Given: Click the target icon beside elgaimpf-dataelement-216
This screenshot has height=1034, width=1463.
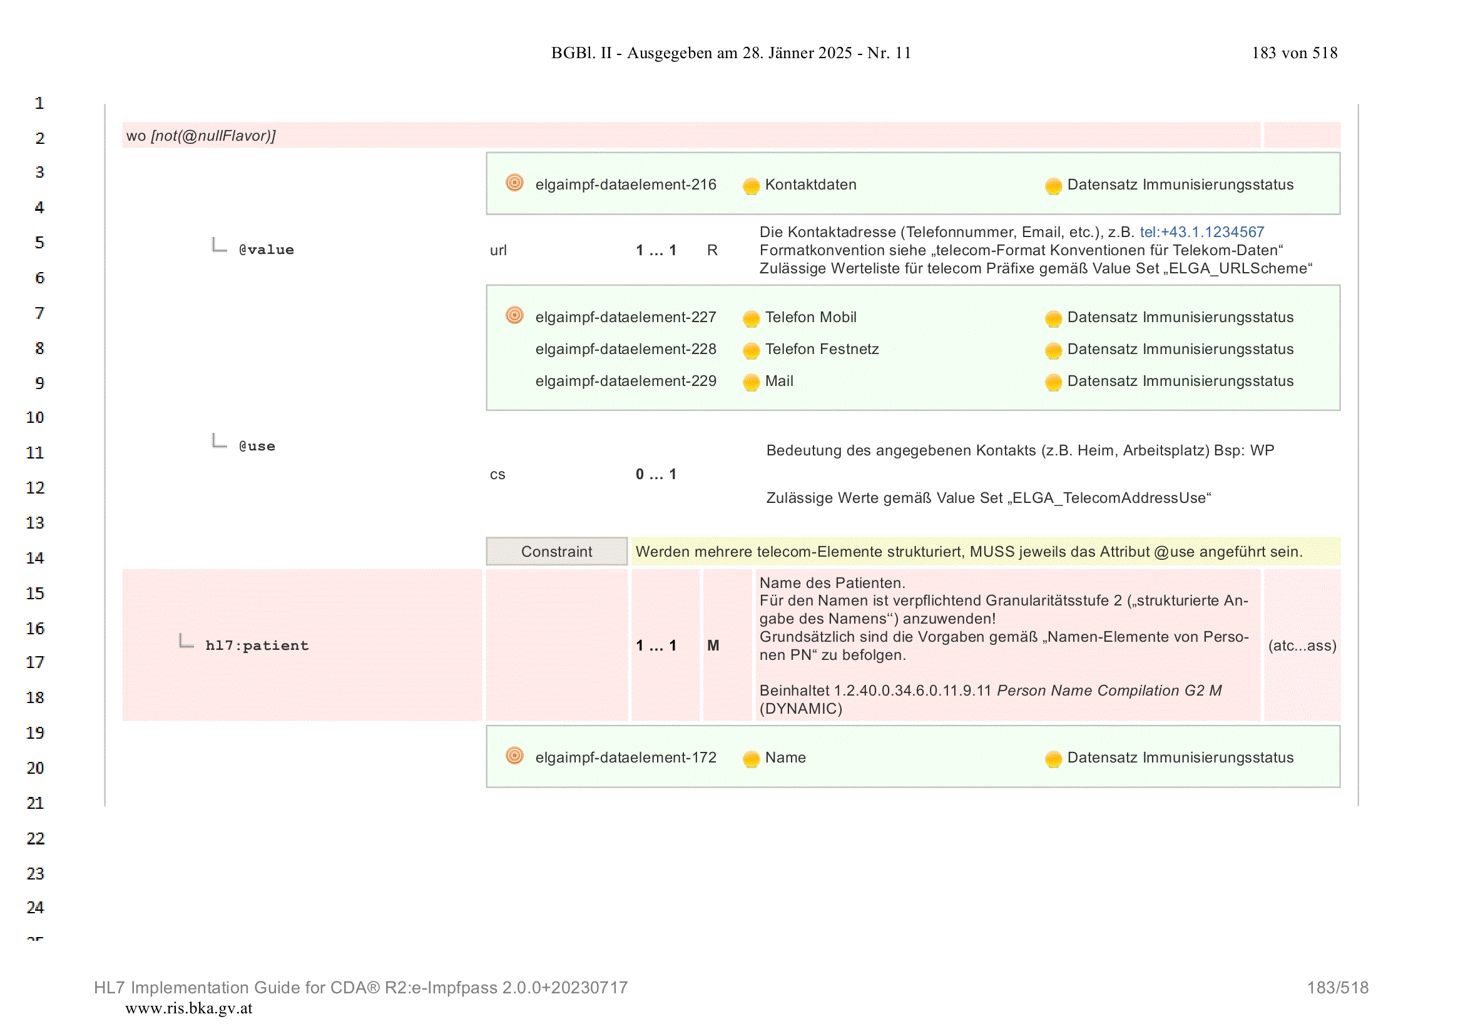Looking at the screenshot, I should click(x=514, y=183).
